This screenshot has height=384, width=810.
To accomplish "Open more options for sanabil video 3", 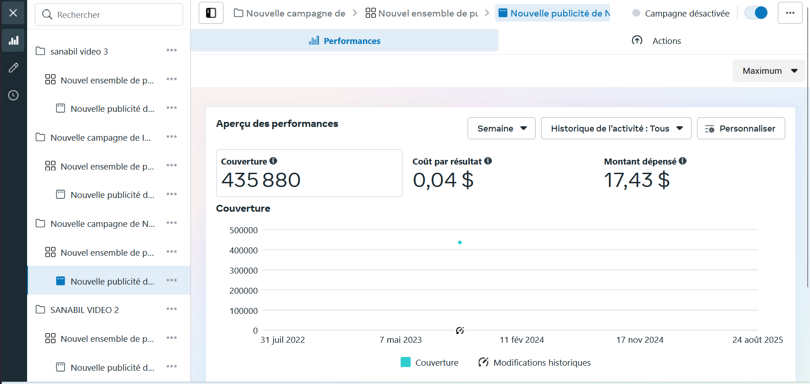I will 172,50.
